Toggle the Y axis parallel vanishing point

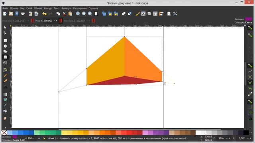pos(61,21)
